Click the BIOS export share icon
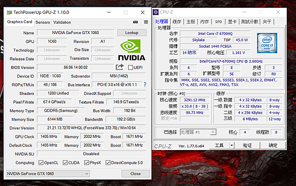 pos(120,67)
